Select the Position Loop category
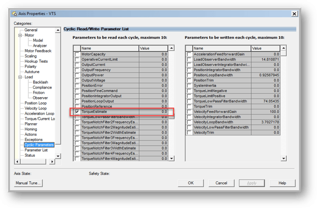This screenshot has width=317, height=208. point(35,103)
